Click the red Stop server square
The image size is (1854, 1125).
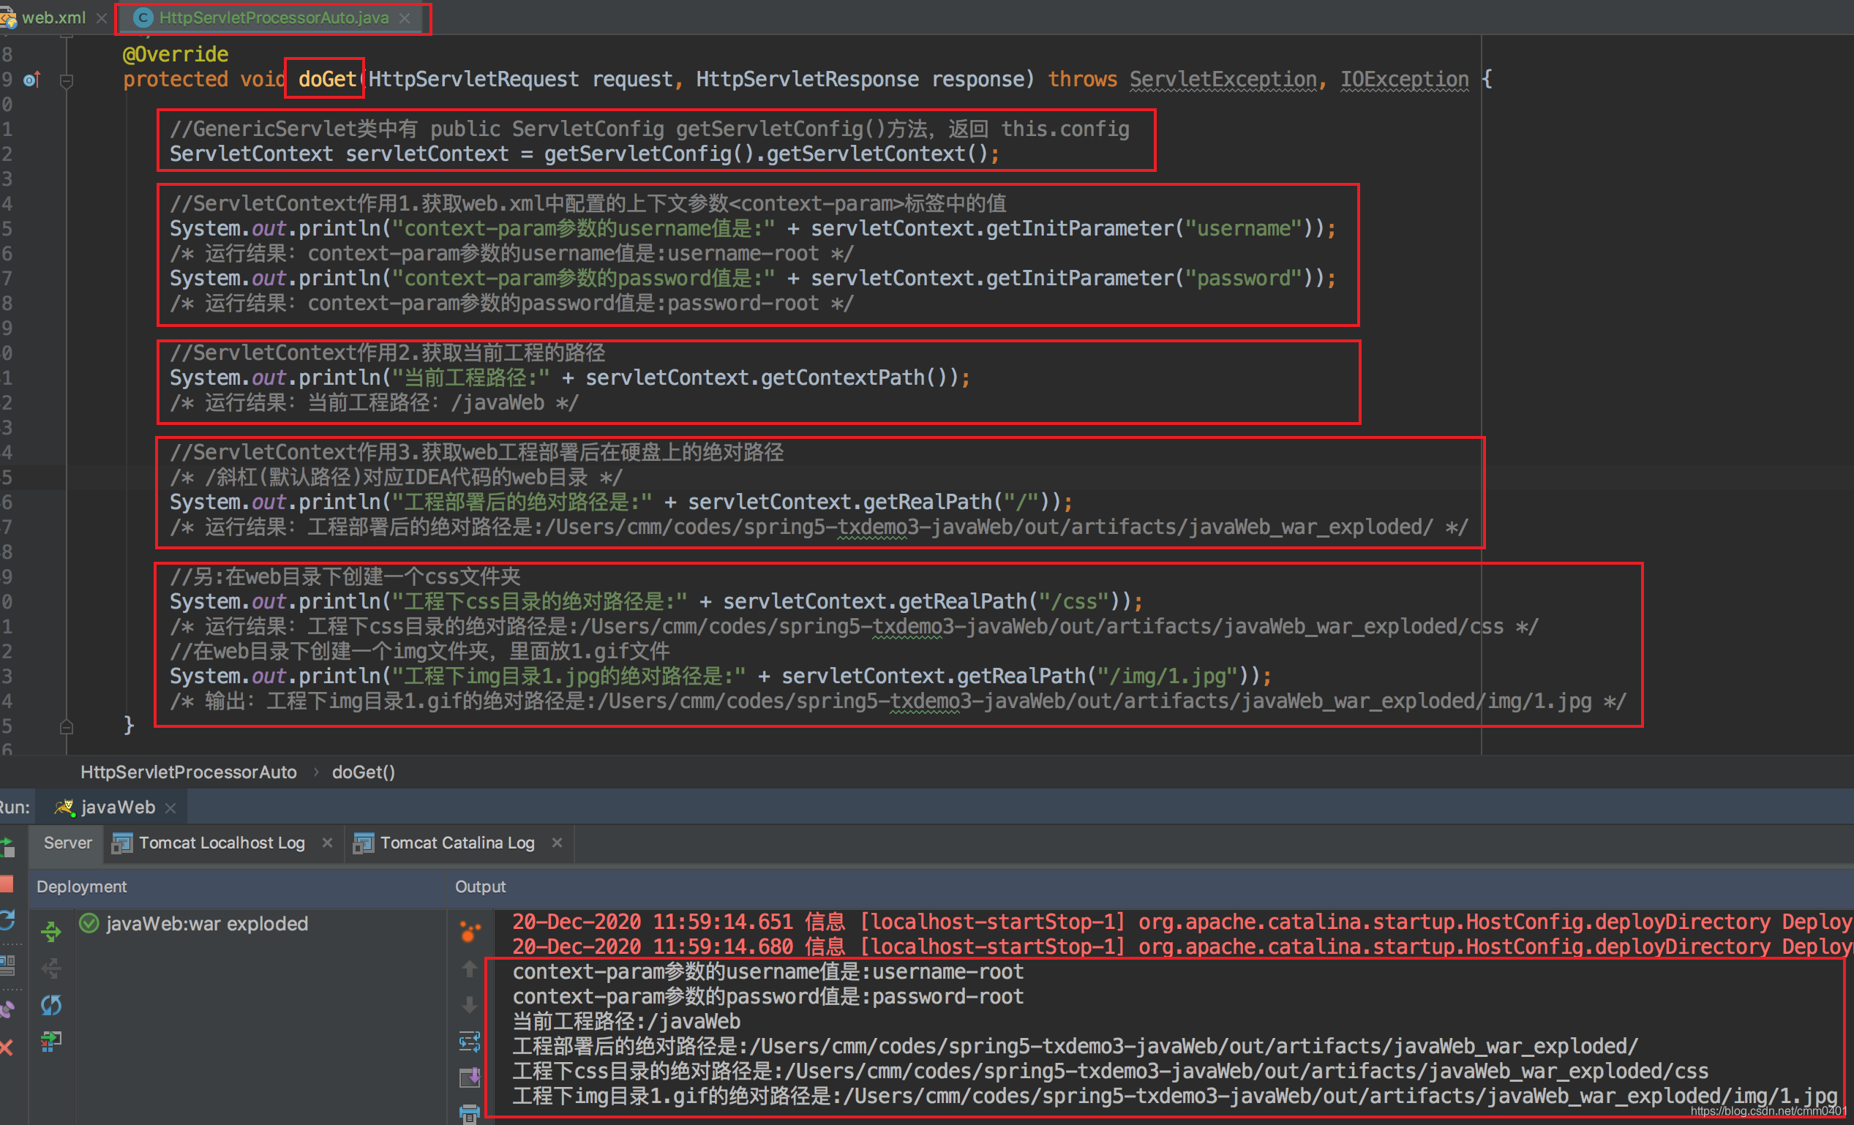click(x=7, y=884)
